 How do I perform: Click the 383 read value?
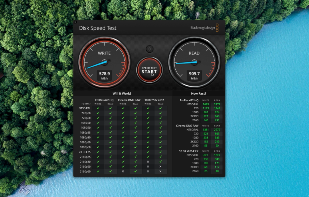point(217,138)
